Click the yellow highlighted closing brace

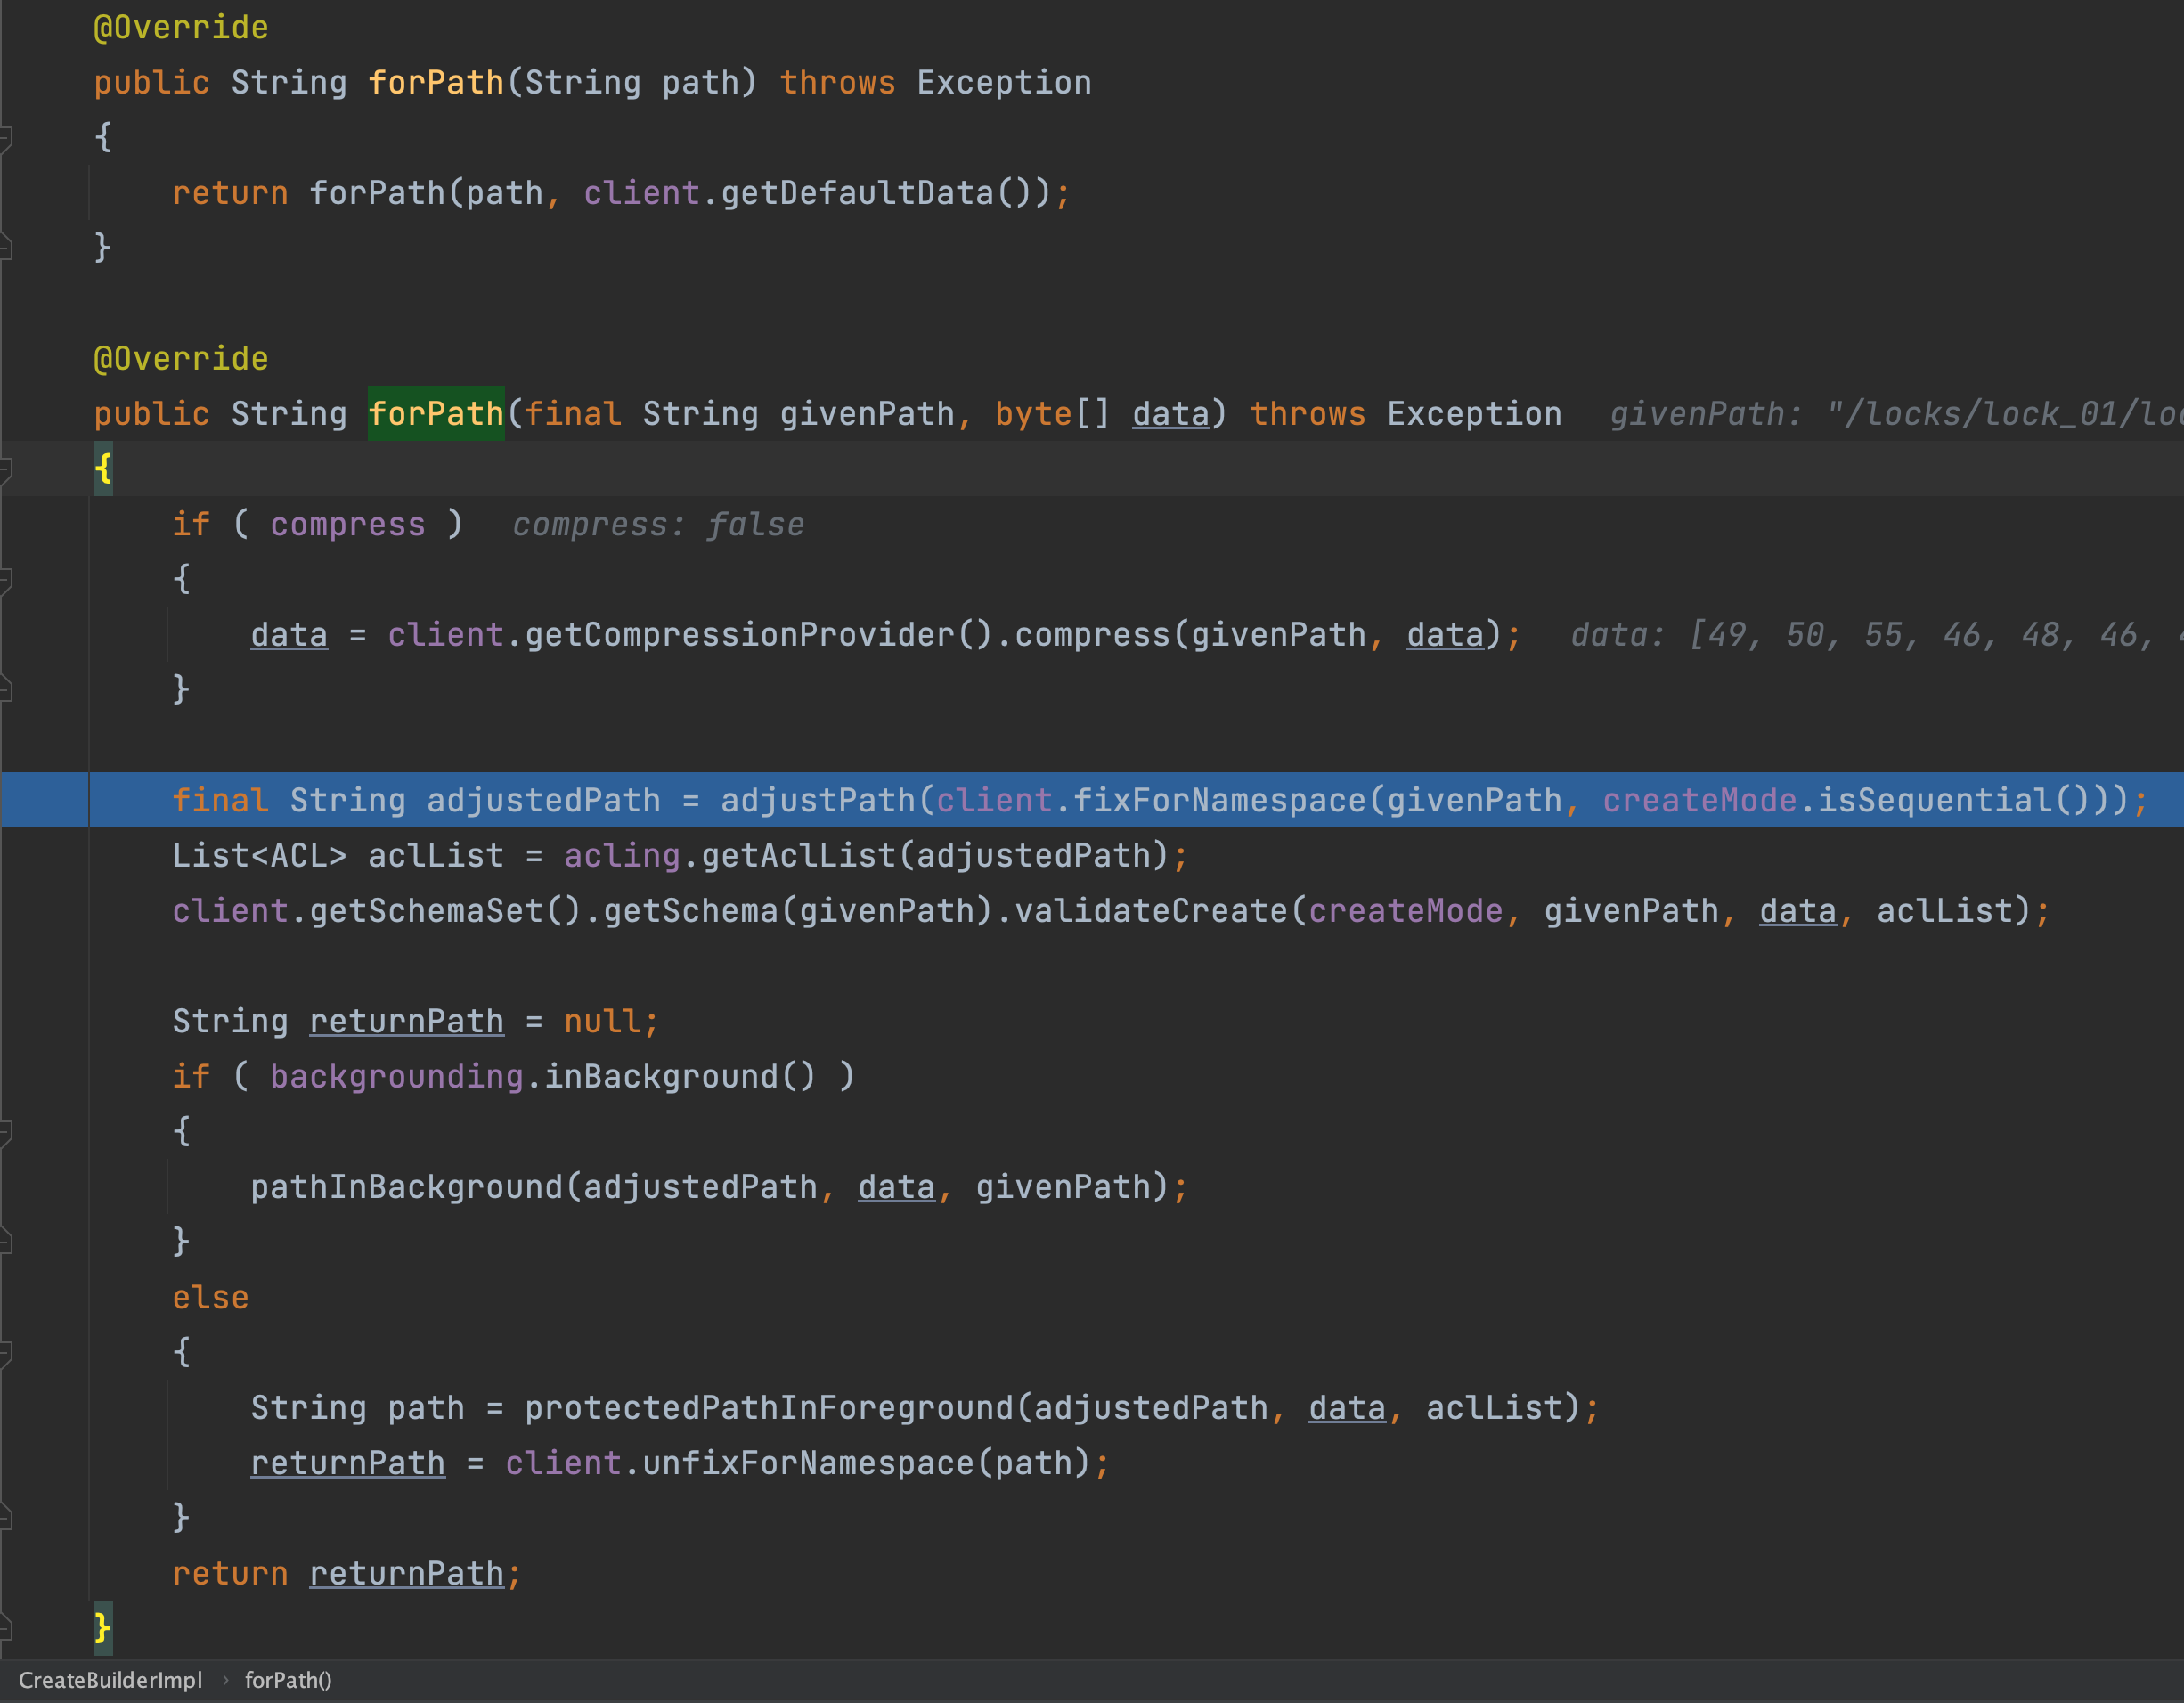coord(103,1628)
